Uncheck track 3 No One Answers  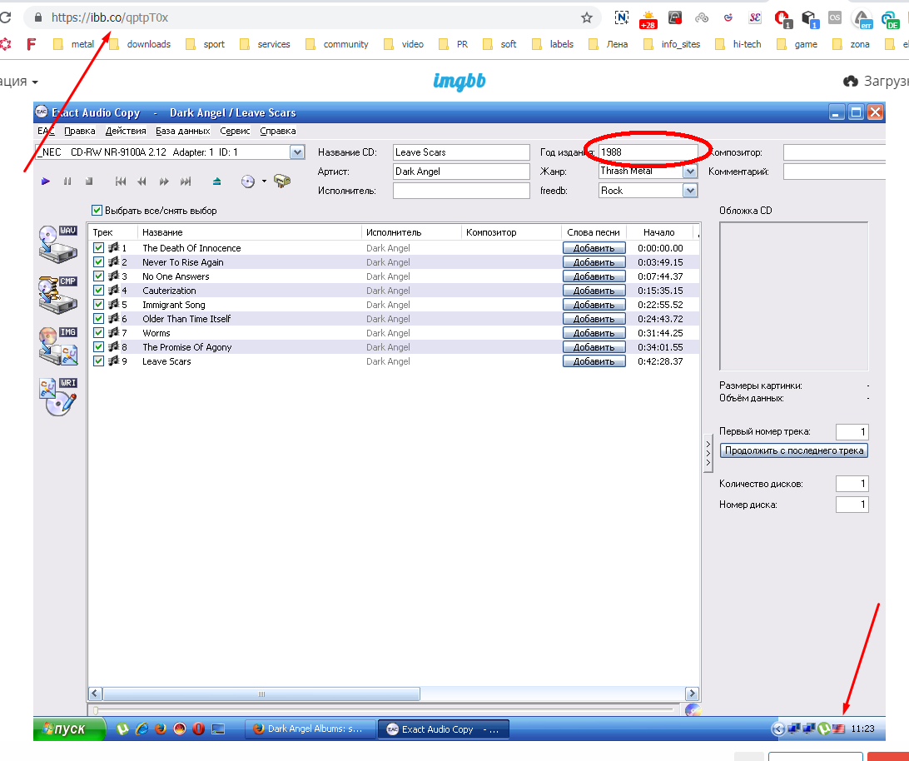[98, 276]
